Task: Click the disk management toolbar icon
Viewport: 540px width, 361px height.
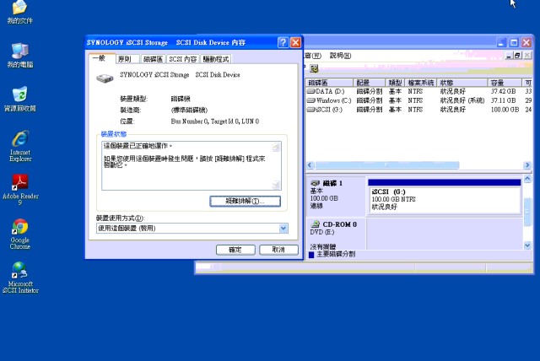Action: point(314,68)
